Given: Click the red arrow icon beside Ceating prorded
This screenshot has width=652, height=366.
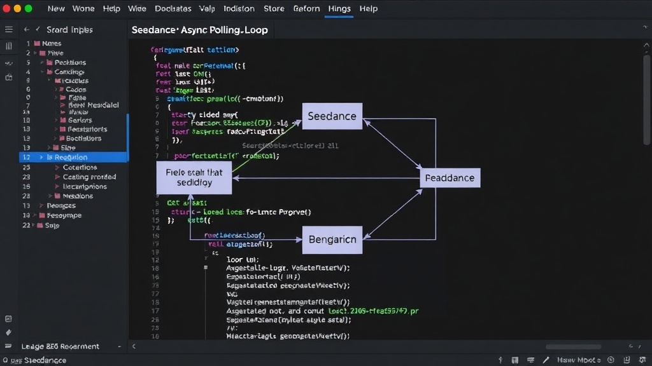Looking at the screenshot, I should coord(57,177).
